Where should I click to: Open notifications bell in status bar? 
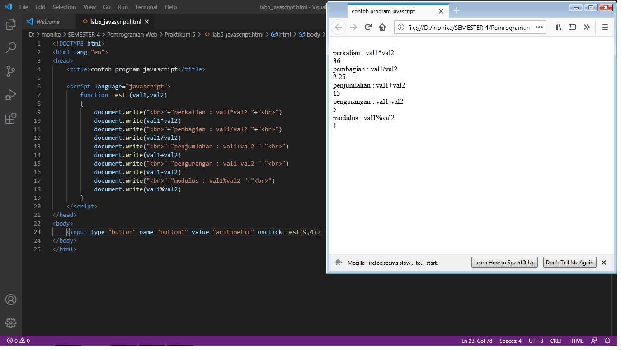607,341
